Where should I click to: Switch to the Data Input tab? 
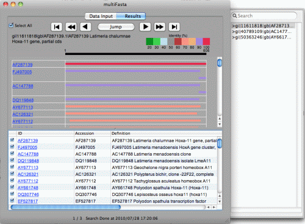point(101,16)
